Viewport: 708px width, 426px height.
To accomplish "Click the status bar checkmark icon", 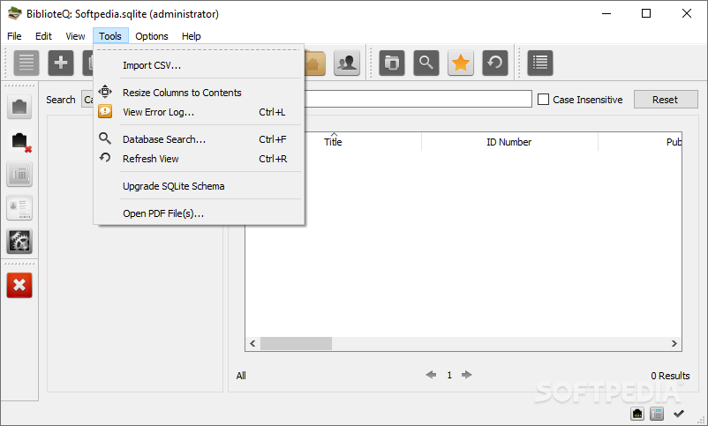I will [679, 414].
